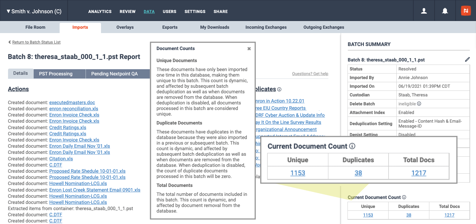Select the Pending Nextpoint QA tab
Viewport: 476px width, 224px height.
pos(114,74)
